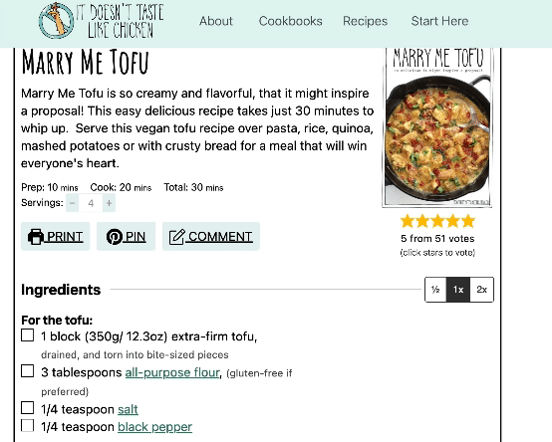Click the Marry Me Tofu recipe image

tap(437, 126)
